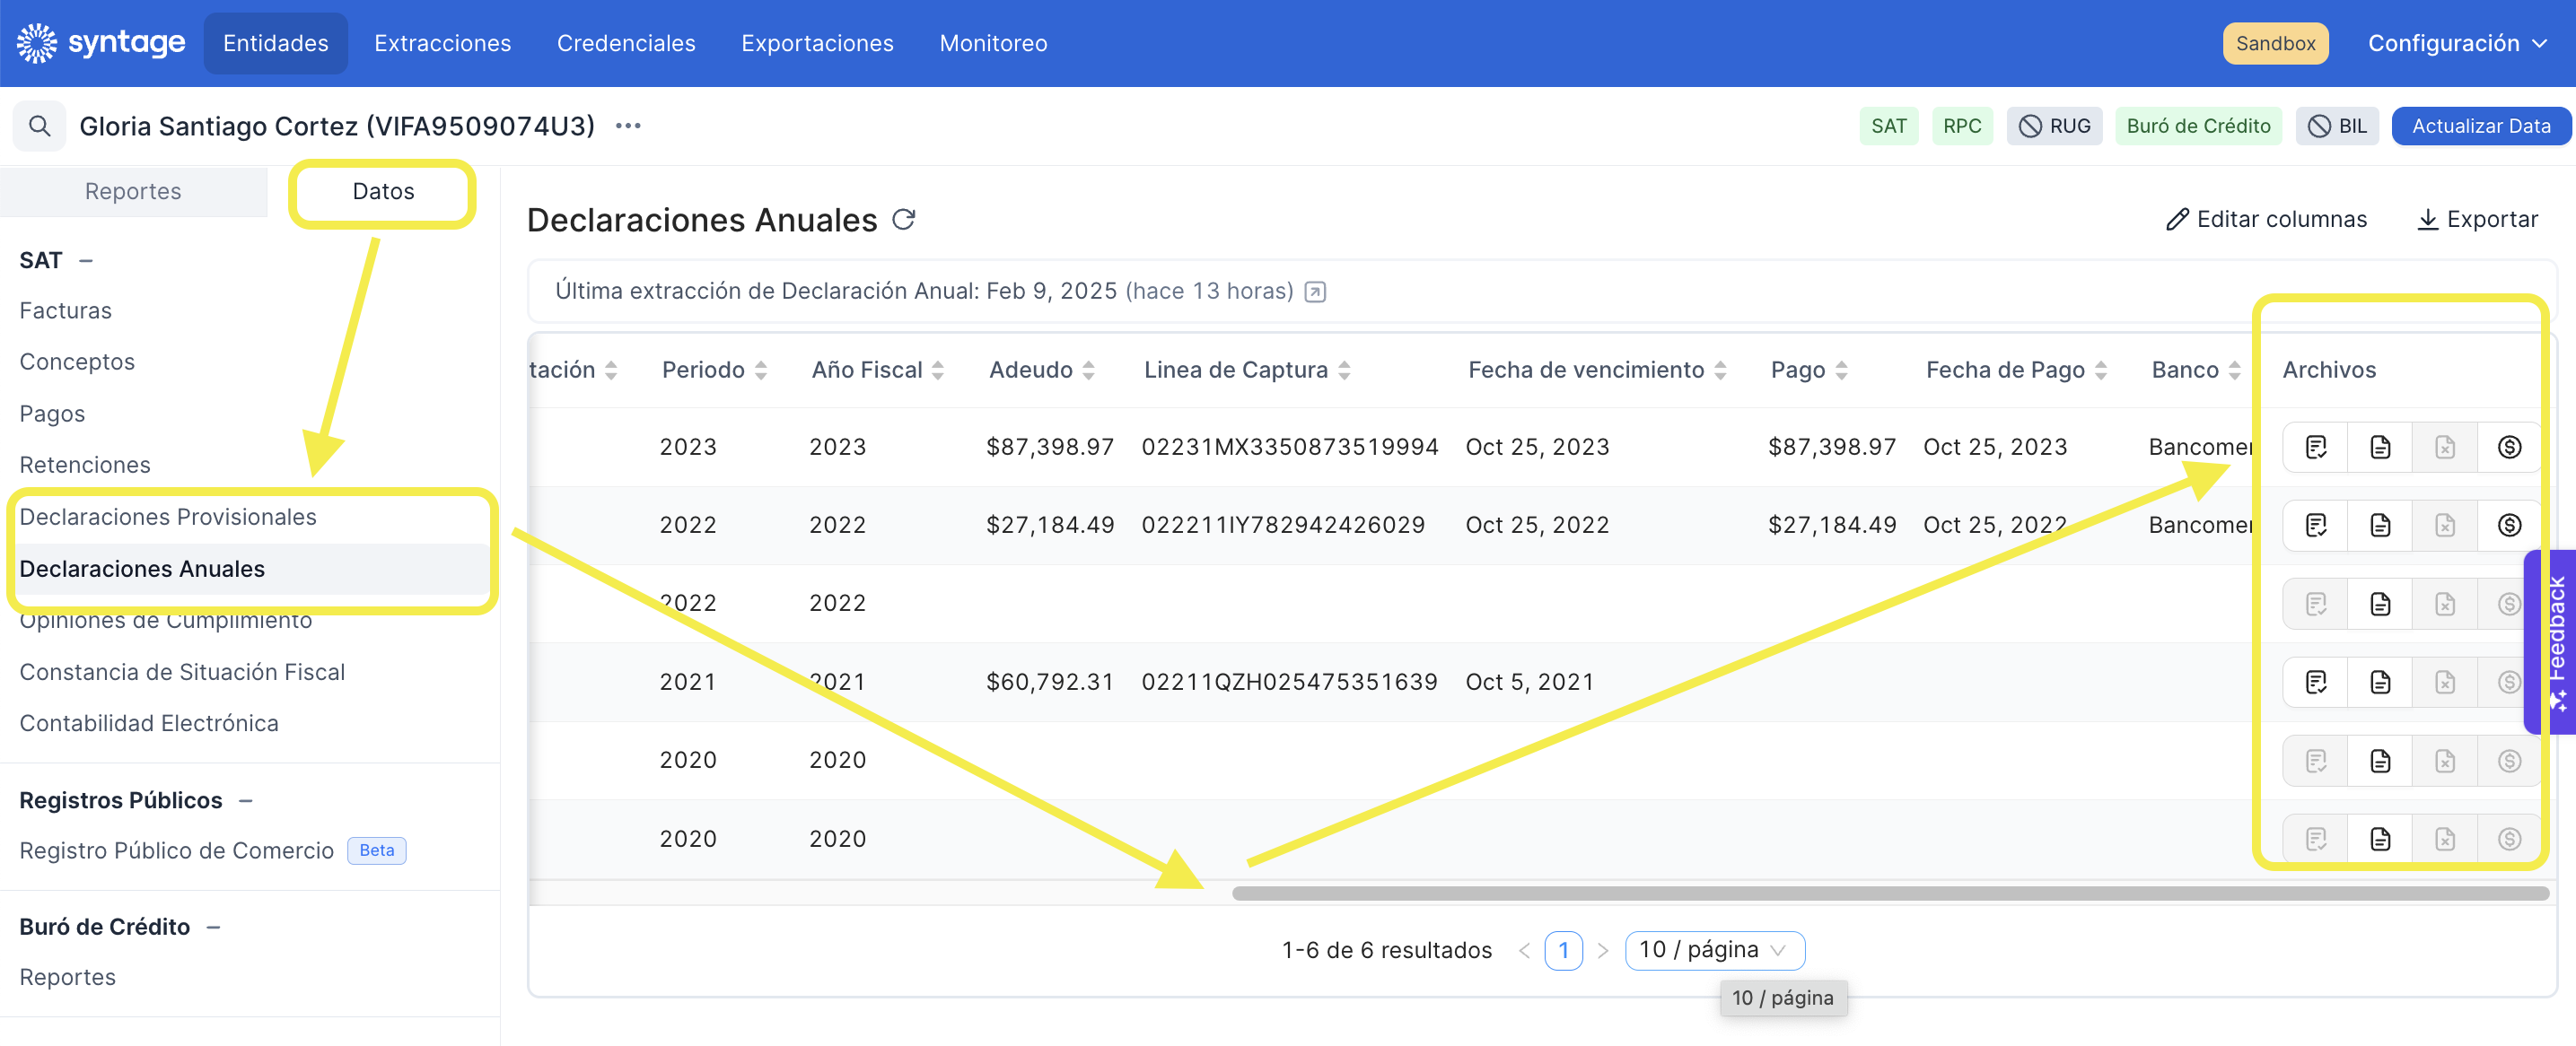Click the disabled BIL badge

coord(2337,126)
